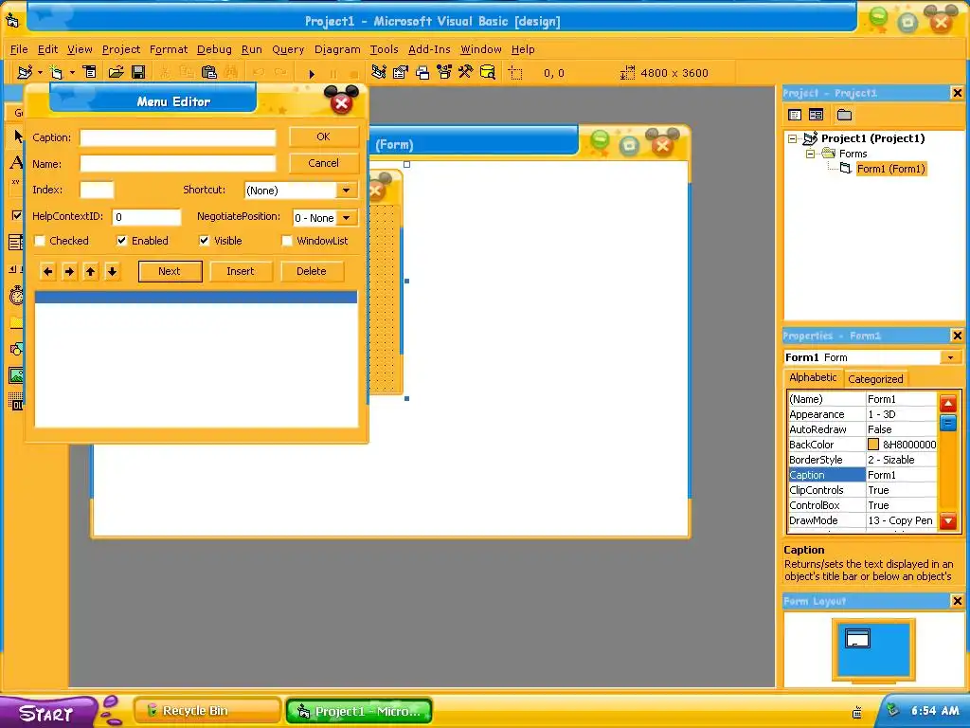Image resolution: width=970 pixels, height=728 pixels.
Task: Switch to the Alphabetic properties tab
Action: (813, 377)
